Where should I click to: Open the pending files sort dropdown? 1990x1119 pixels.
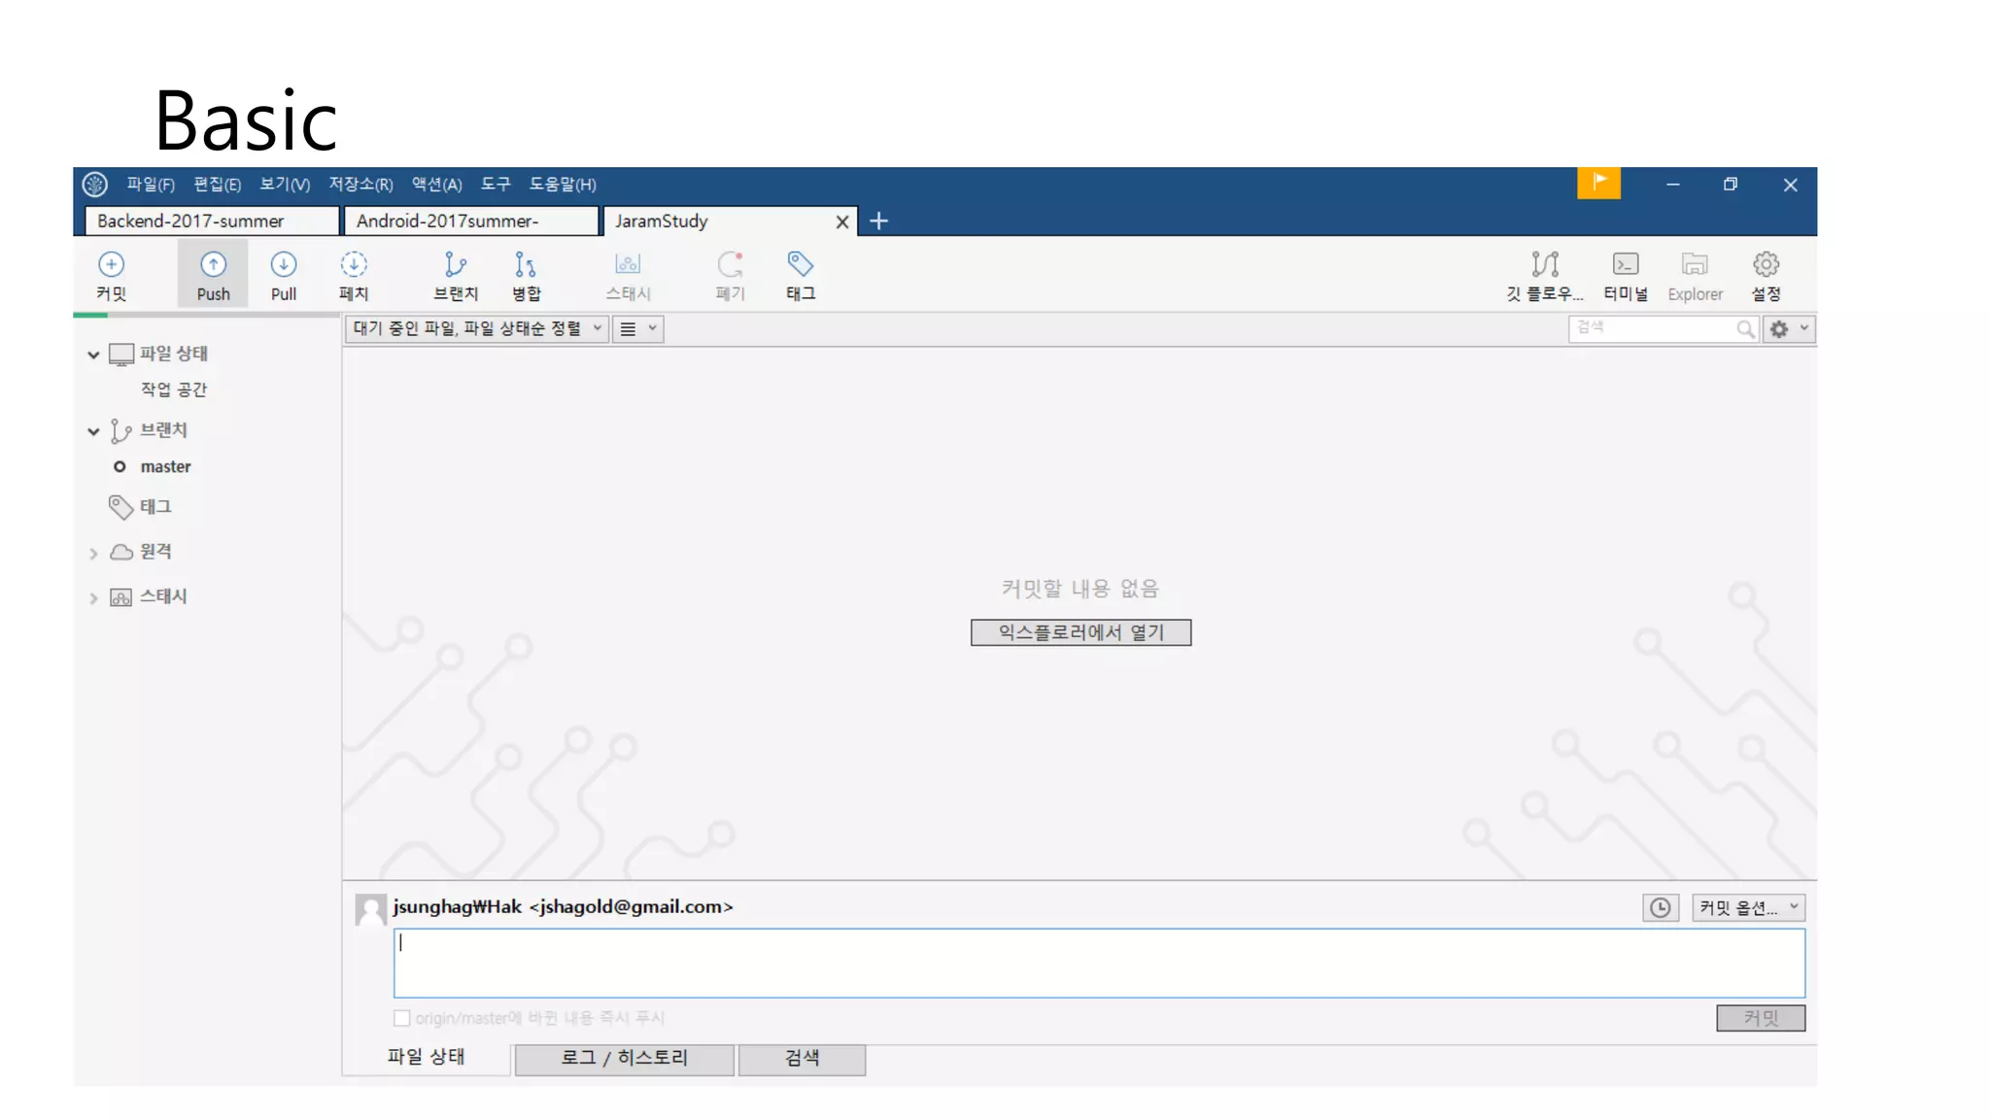[x=476, y=328]
